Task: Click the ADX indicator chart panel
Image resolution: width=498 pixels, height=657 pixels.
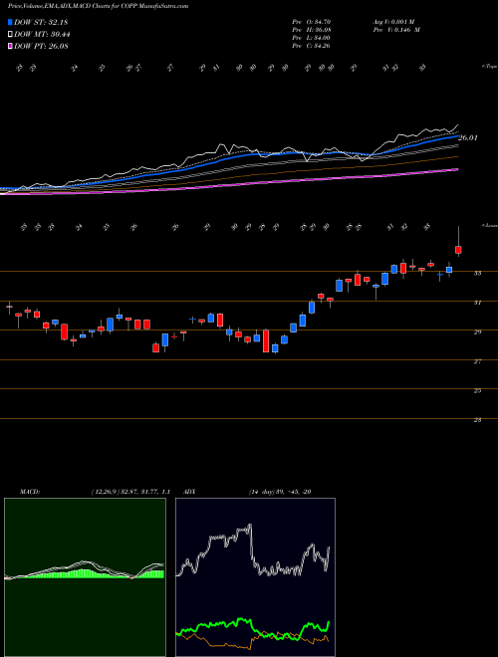Action: (255, 577)
